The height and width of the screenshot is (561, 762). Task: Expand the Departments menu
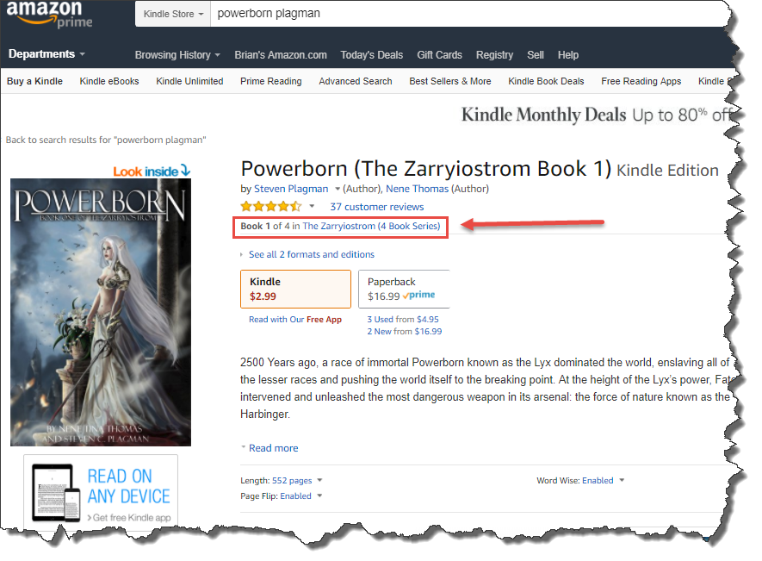46,54
